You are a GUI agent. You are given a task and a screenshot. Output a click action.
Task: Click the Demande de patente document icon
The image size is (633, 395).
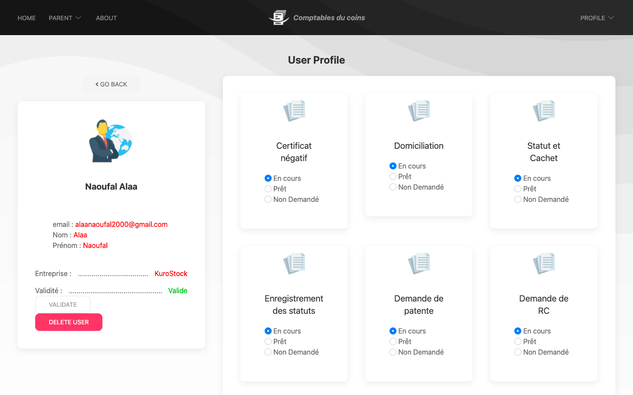point(419,263)
